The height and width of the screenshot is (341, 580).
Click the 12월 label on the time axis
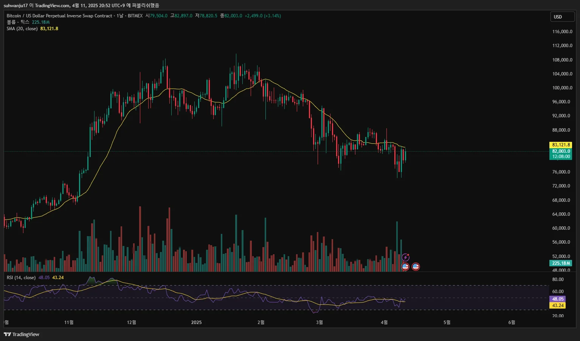point(132,322)
